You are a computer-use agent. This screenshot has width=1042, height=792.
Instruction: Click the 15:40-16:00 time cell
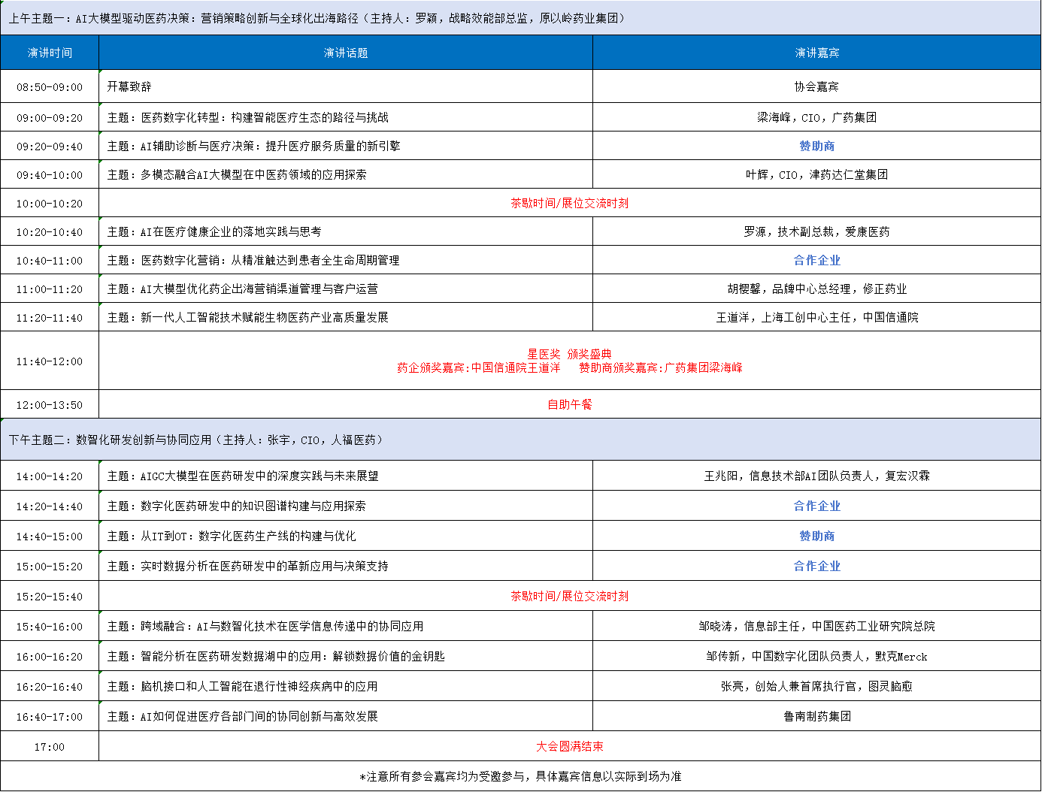point(50,627)
